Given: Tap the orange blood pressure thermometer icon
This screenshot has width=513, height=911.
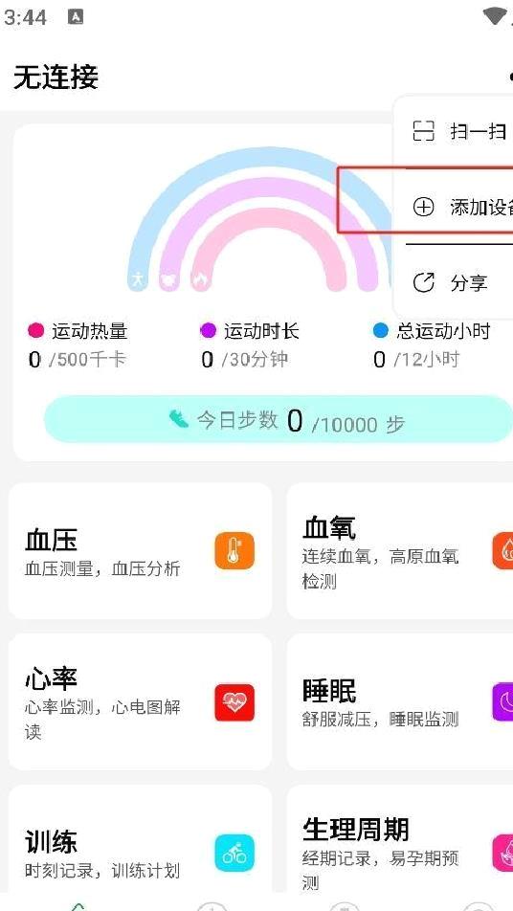Looking at the screenshot, I should coord(234,550).
